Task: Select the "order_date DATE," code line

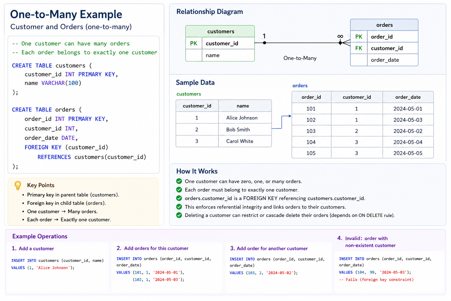Action: (x=51, y=138)
